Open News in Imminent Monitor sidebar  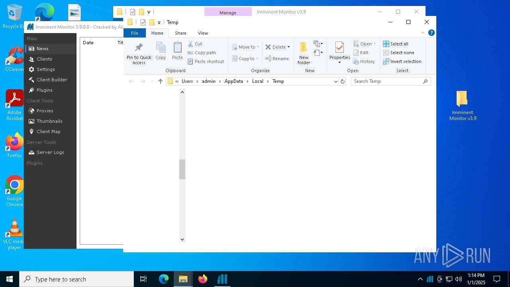click(50, 49)
